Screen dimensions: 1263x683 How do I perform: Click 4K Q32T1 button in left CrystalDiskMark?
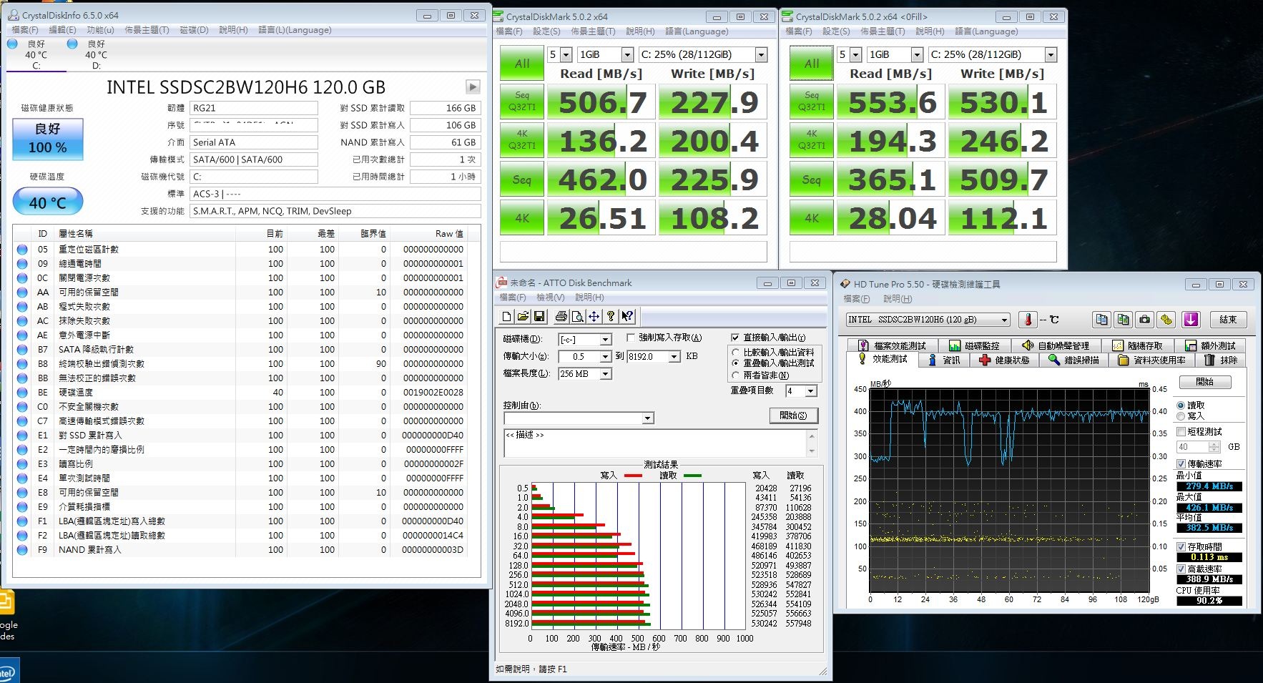[522, 140]
